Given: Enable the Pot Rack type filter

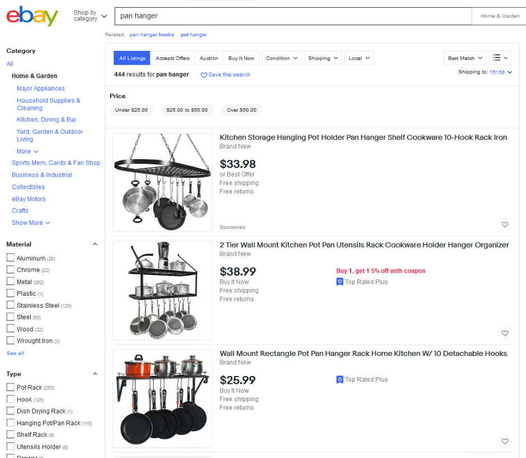Looking at the screenshot, I should (x=9, y=387).
